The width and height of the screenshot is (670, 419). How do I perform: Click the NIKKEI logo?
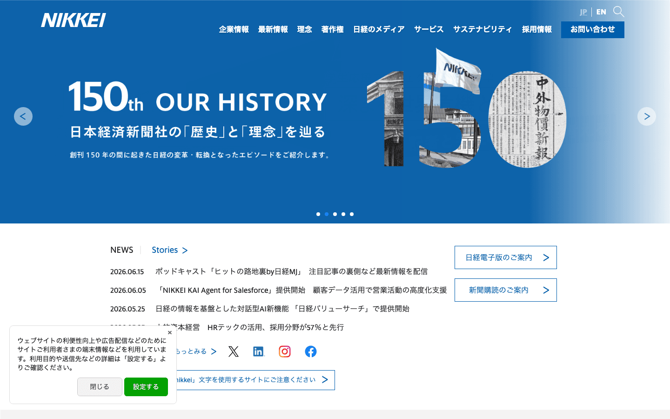(x=74, y=20)
